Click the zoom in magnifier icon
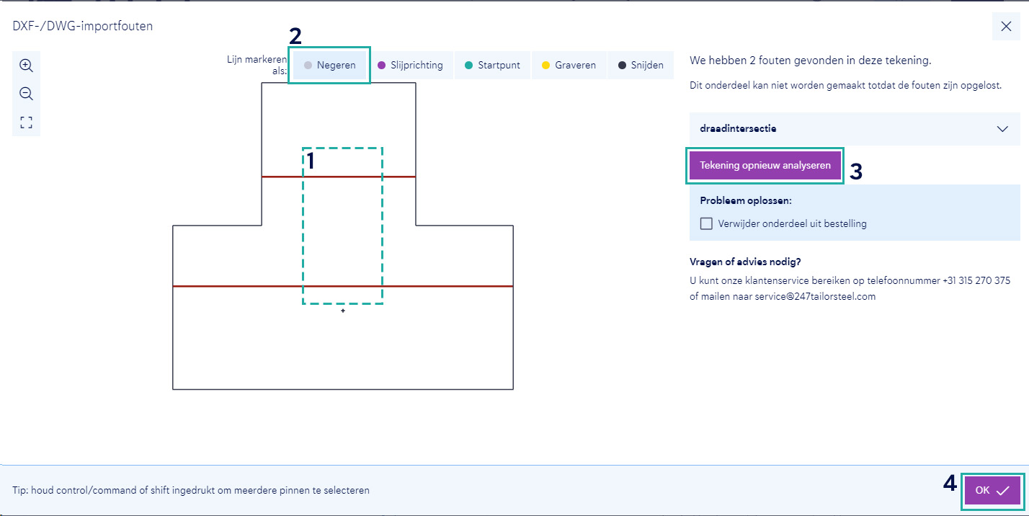The image size is (1029, 516). tap(27, 66)
